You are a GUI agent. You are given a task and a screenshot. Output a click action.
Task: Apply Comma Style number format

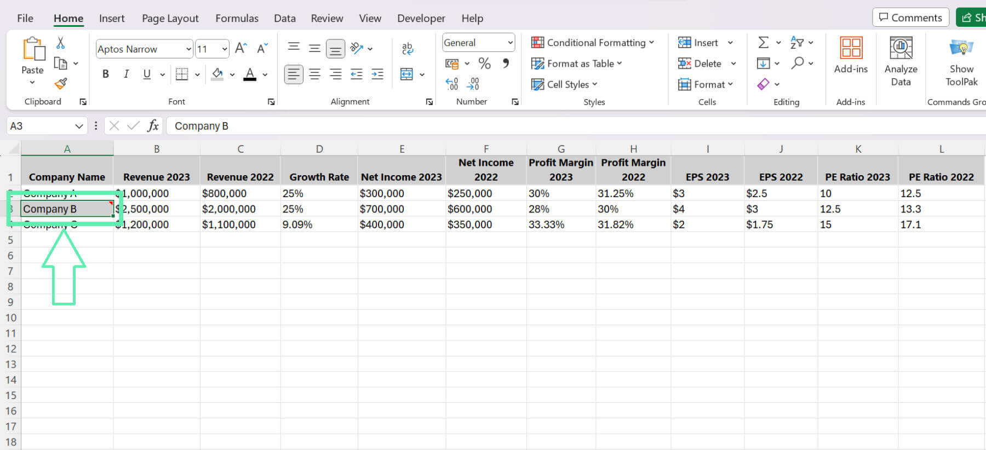coord(506,64)
